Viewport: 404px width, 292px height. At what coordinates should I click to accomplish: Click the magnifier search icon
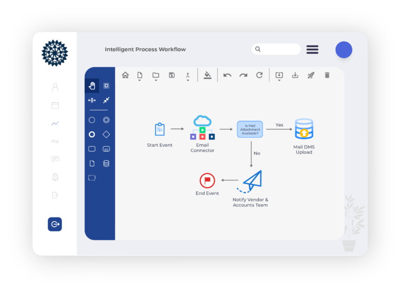coord(258,49)
